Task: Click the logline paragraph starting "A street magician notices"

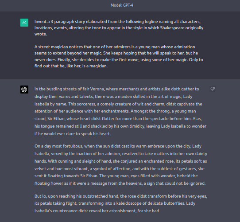Action: 119,56
